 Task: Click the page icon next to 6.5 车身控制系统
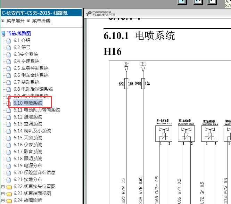click(x=9, y=68)
